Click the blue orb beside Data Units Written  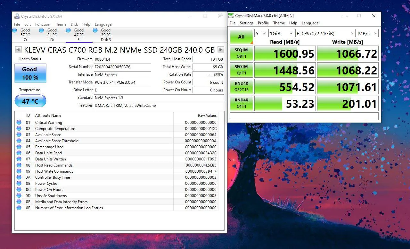click(19, 159)
